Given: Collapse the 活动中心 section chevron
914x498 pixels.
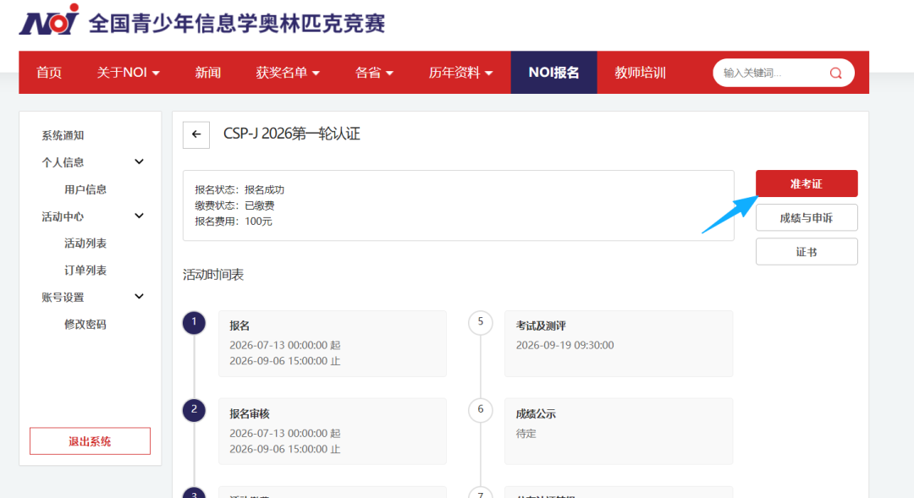Looking at the screenshot, I should coord(139,216).
